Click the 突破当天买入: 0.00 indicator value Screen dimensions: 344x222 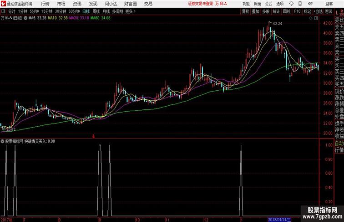pos(40,141)
